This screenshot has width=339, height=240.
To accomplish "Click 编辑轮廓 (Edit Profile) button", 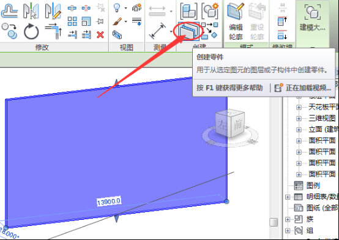I will point(236,21).
